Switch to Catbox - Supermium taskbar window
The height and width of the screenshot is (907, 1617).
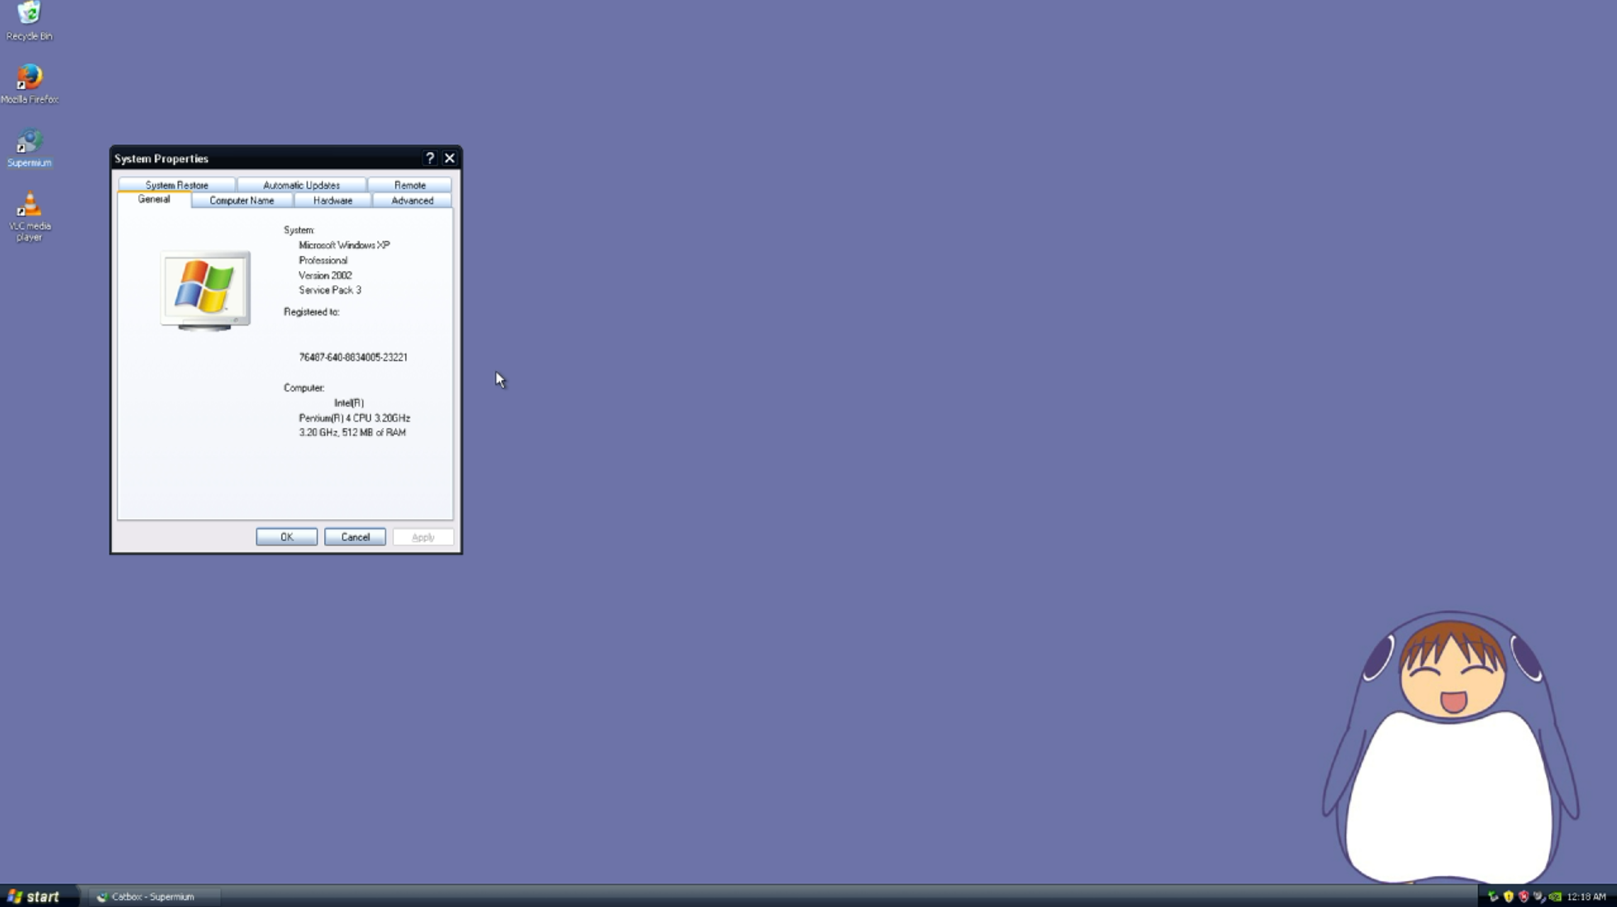(155, 896)
